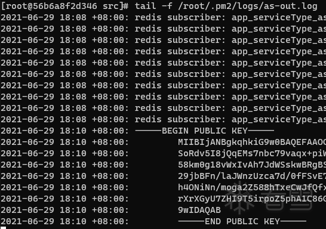
Task: Click the END PUBLIC KEY line
Action: 242,221
